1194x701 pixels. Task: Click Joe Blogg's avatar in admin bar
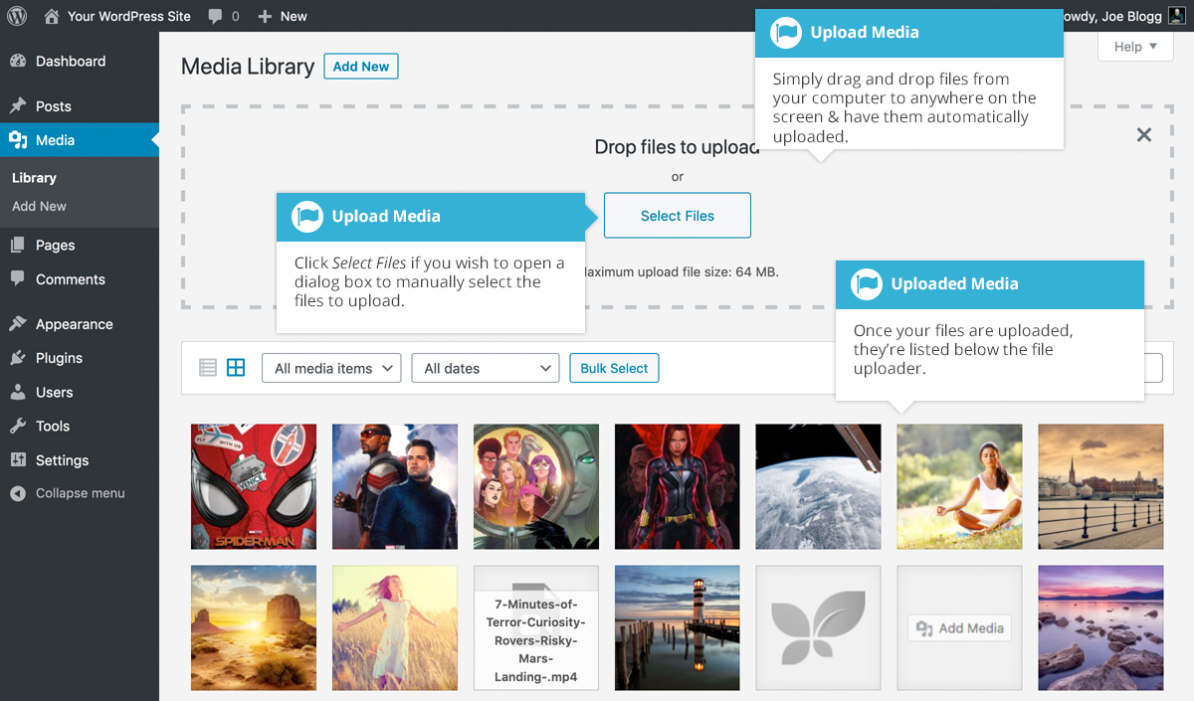click(1176, 16)
